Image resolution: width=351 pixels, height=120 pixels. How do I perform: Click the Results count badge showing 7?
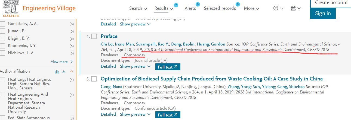[176, 5]
